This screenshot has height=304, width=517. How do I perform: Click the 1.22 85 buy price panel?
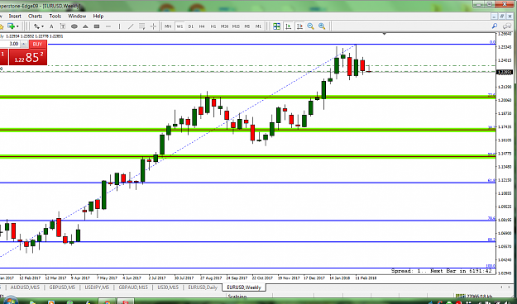tap(27, 57)
